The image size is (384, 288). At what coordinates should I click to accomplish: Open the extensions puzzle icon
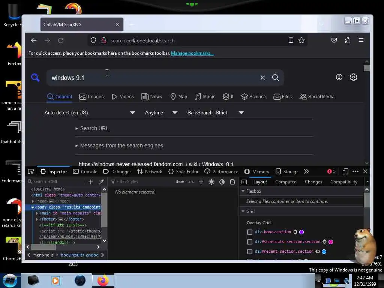348,40
